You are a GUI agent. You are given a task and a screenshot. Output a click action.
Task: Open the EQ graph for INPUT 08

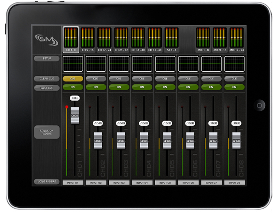pyautogui.click(x=234, y=64)
